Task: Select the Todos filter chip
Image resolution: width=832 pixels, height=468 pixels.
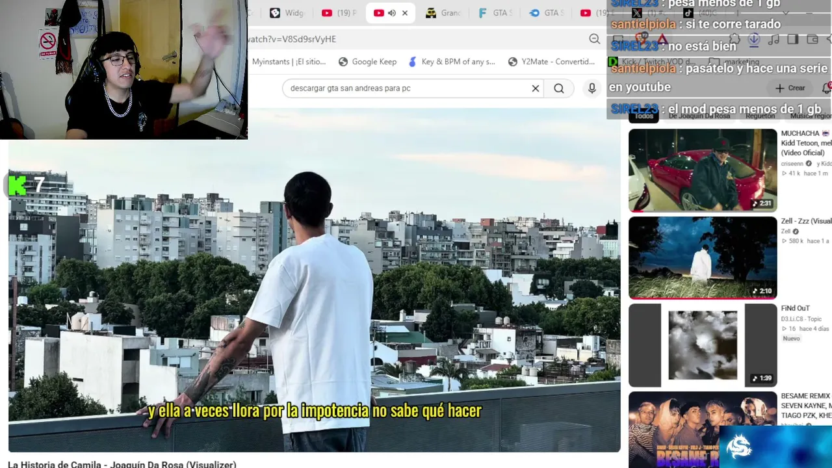Action: pyautogui.click(x=643, y=116)
